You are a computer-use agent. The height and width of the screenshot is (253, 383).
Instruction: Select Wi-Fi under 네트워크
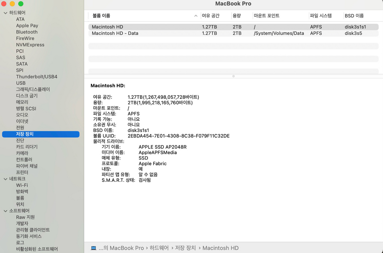pos(22,185)
